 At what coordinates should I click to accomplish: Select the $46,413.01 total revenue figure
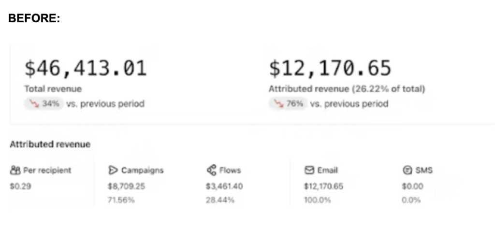click(x=85, y=69)
